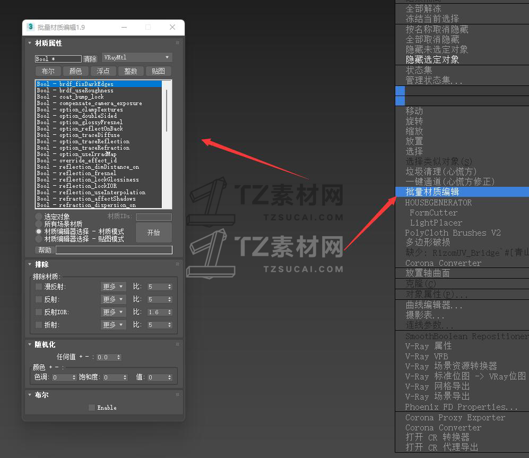Click the 反射IOR 比 1.6 spinner arrows
Screen dimensions: 529x458
tap(169, 312)
